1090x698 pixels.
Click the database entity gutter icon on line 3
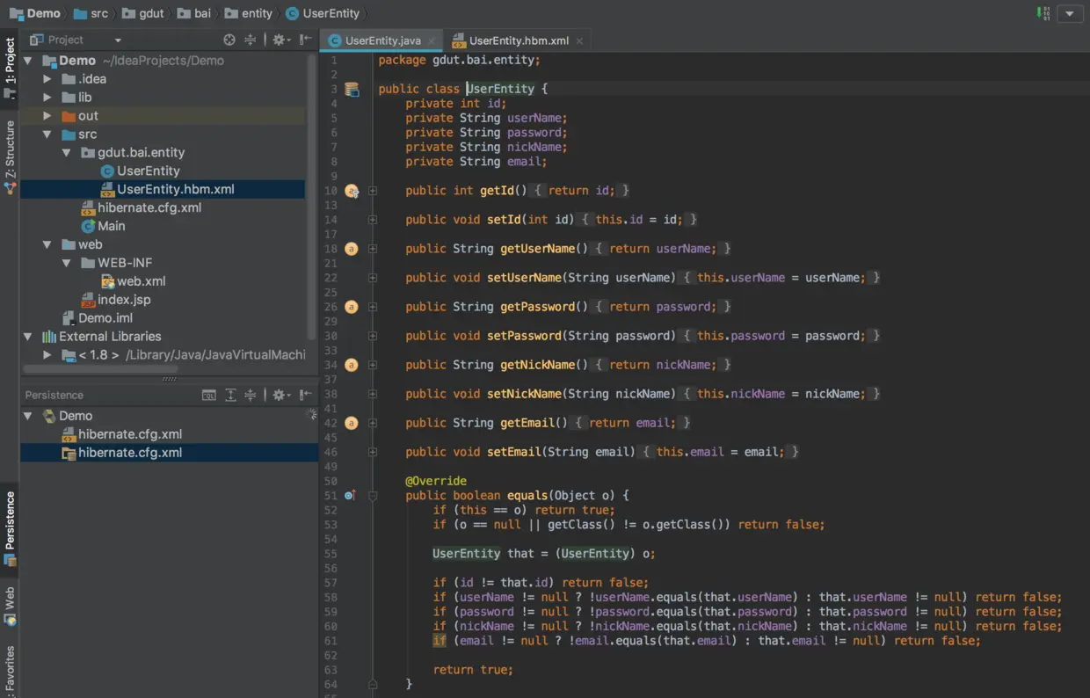coord(352,89)
